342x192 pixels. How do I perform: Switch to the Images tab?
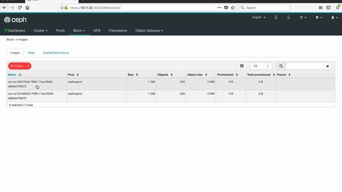15,53
